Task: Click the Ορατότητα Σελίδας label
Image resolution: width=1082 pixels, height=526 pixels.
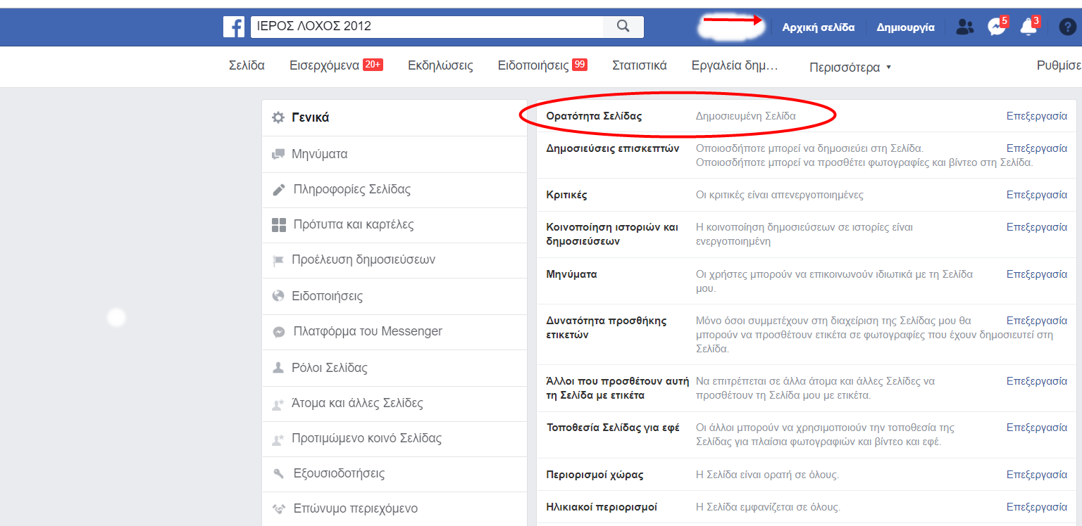Action: 595,116
